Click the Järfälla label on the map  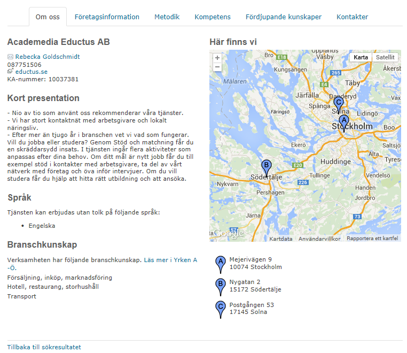pyautogui.click(x=307, y=95)
